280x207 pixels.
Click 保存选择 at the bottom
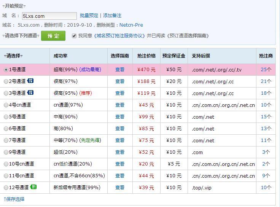pyautogui.click(x=14, y=199)
